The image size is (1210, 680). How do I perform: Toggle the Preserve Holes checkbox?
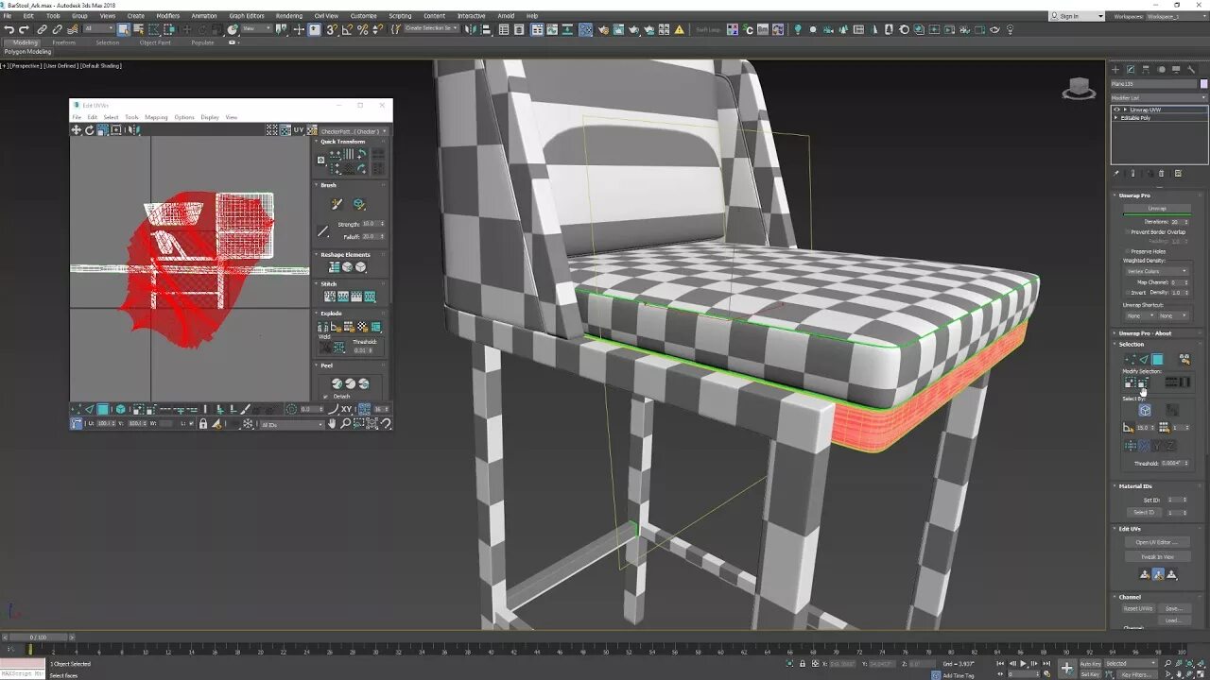point(1128,251)
